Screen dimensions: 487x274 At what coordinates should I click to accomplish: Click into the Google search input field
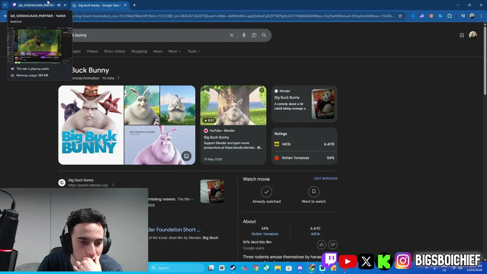coord(148,35)
